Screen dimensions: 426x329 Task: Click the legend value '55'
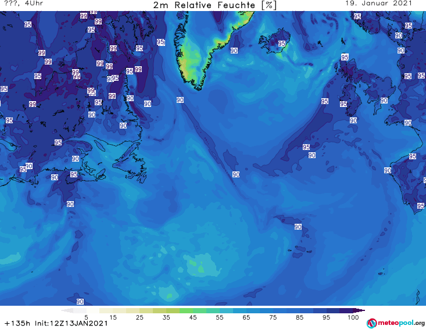tap(220, 317)
